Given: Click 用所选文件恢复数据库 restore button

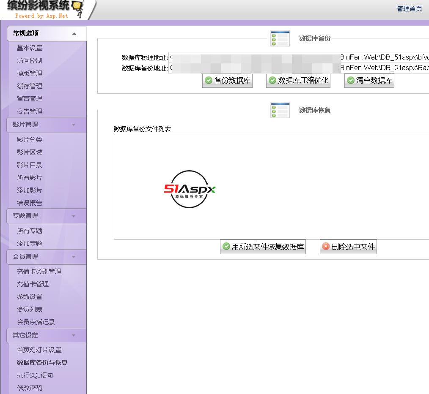Looking at the screenshot, I should click(x=263, y=247).
